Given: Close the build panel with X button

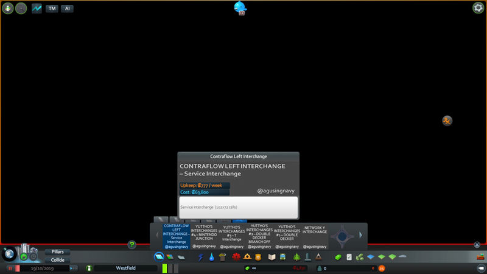Looking at the screenshot, I should pos(477,245).
